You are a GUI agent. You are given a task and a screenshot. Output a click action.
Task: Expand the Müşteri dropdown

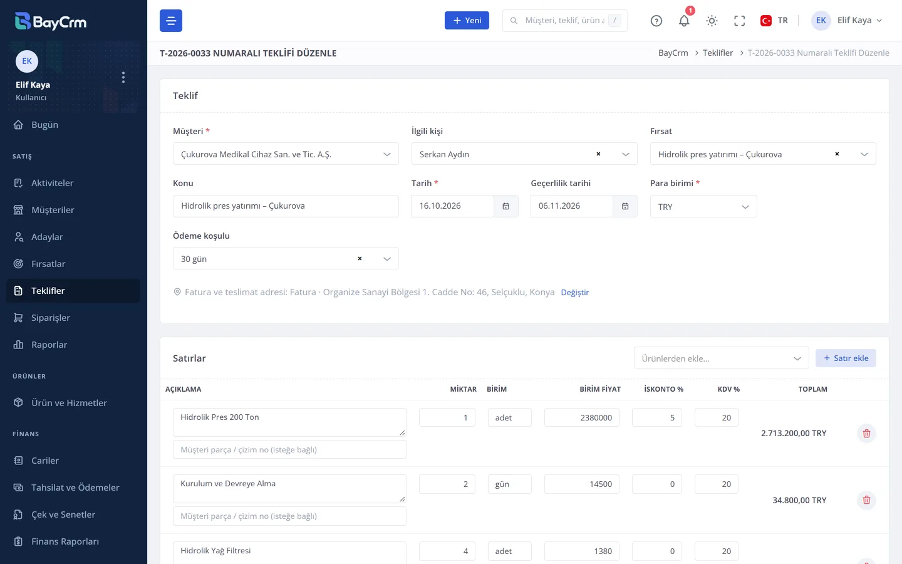click(x=286, y=154)
